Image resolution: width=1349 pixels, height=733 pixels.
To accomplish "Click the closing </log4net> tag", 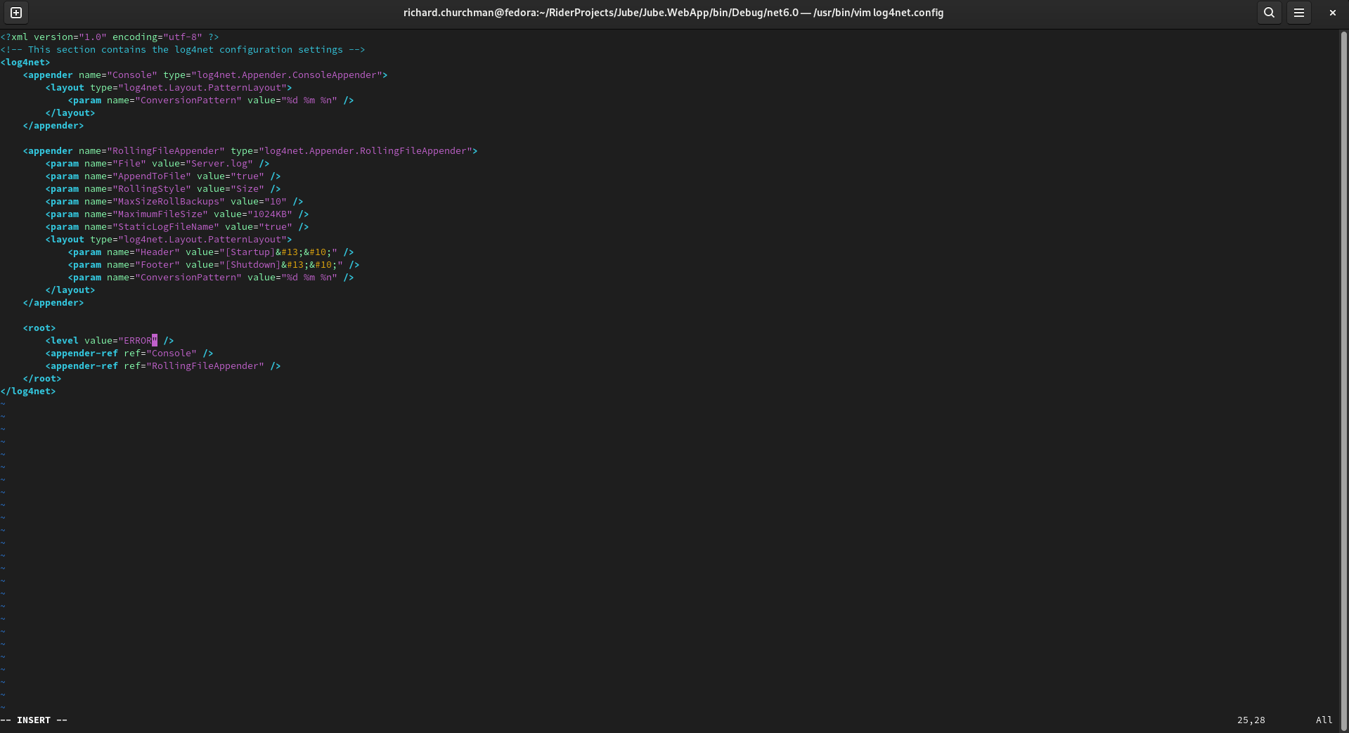I will point(28,391).
